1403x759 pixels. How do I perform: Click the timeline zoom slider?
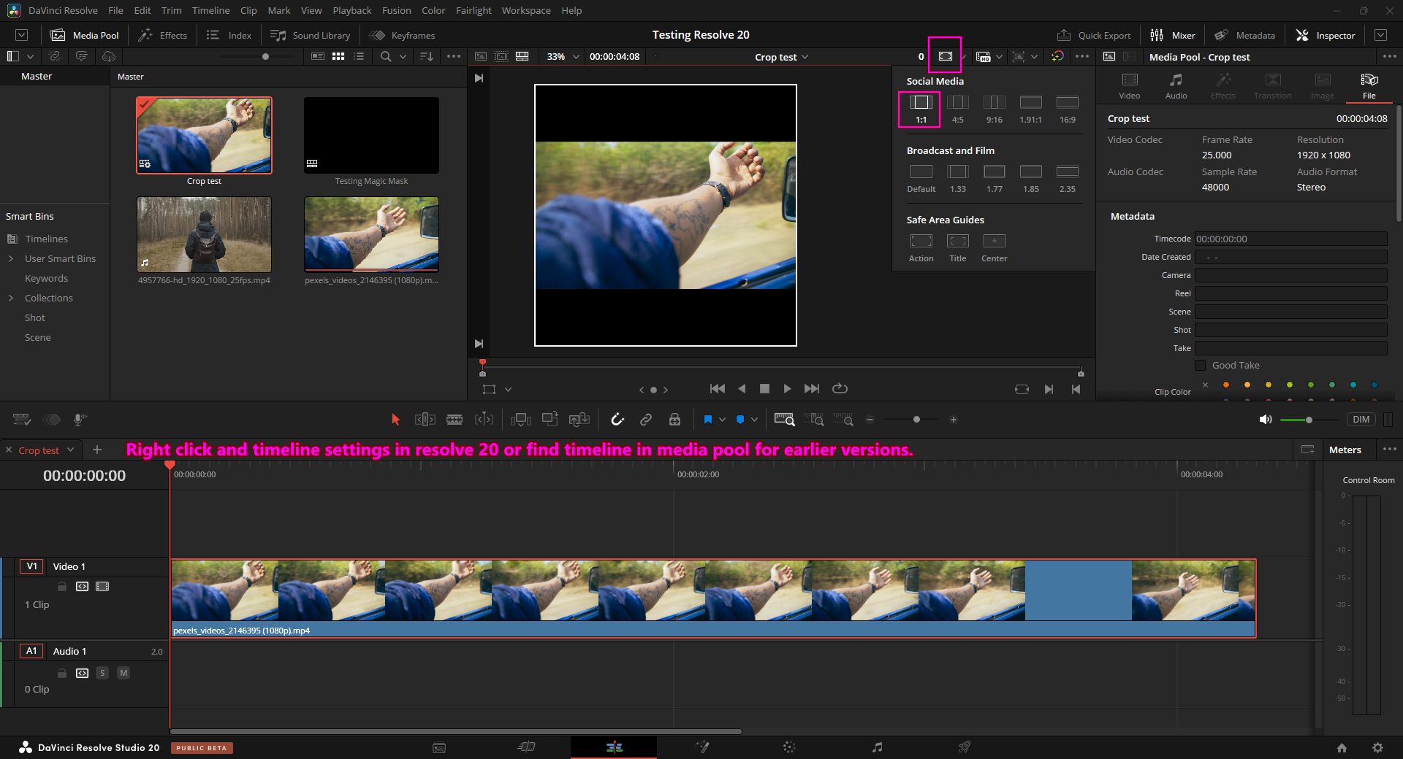tap(916, 420)
